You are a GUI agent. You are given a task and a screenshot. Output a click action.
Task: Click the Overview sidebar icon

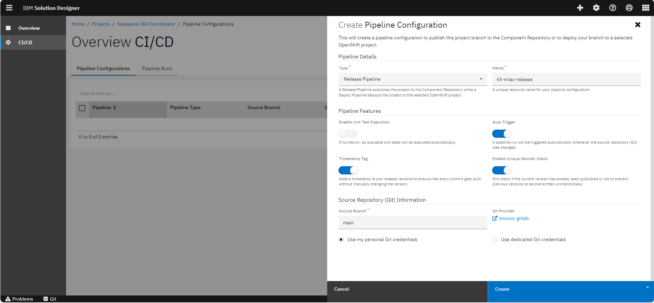point(9,28)
